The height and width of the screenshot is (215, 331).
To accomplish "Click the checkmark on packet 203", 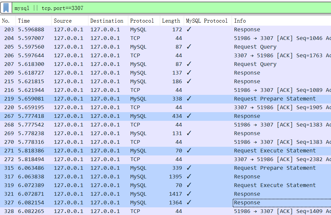I will pos(189,30).
